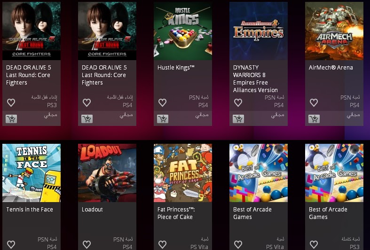Add AirMech Arena to cart
370x250 pixels.
(314, 118)
